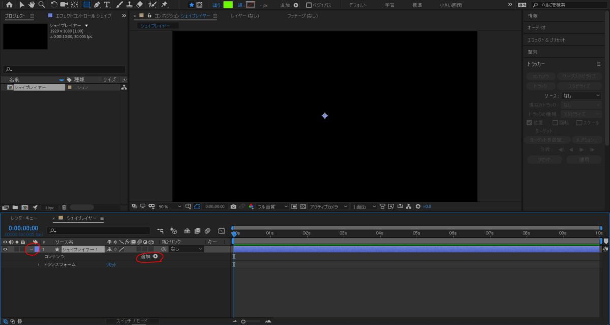Hide シェイプレイヤー 1 with the eye toggle

[x=5, y=249]
